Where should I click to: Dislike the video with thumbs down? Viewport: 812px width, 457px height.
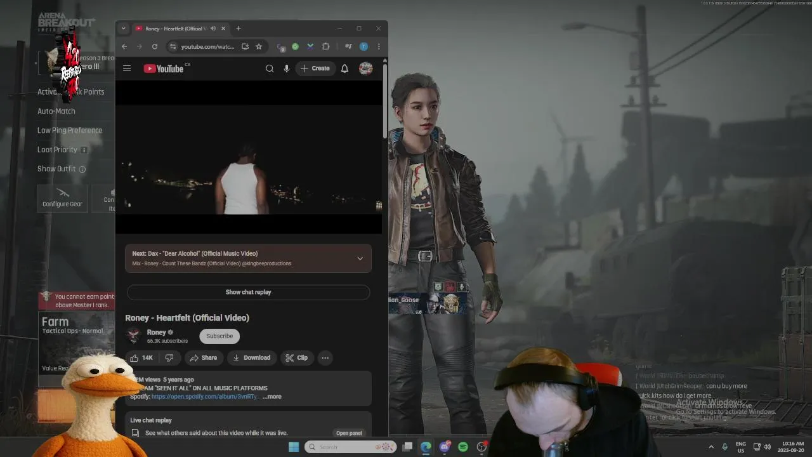(x=169, y=358)
